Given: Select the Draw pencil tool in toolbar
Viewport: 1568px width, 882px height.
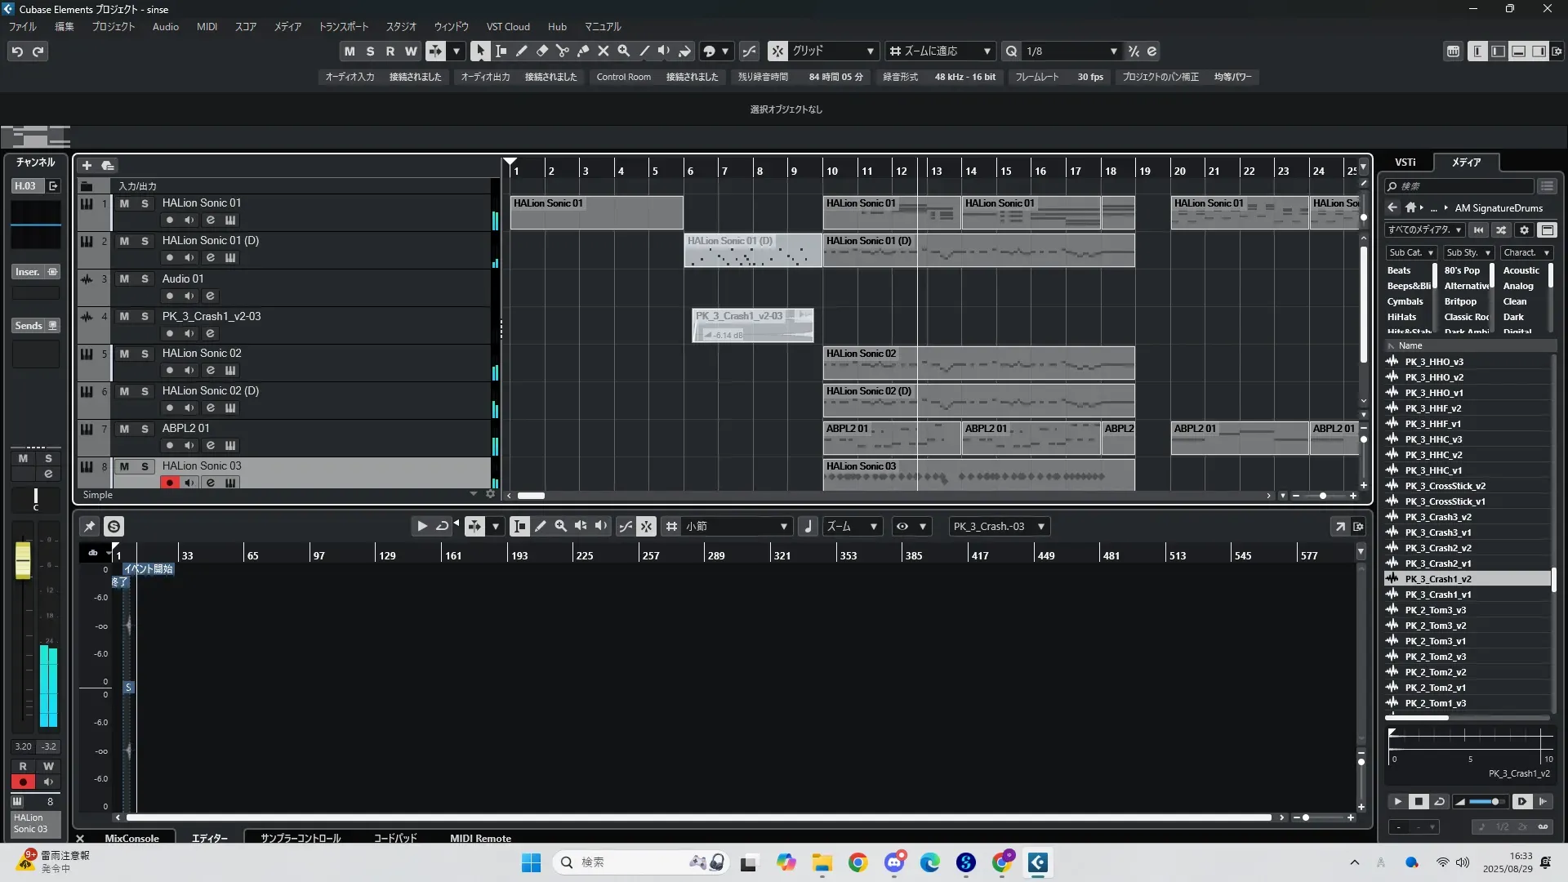Looking at the screenshot, I should pos(521,51).
